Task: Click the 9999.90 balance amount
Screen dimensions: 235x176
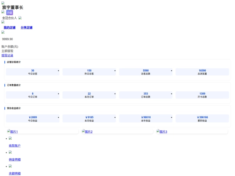Action: point(7,39)
